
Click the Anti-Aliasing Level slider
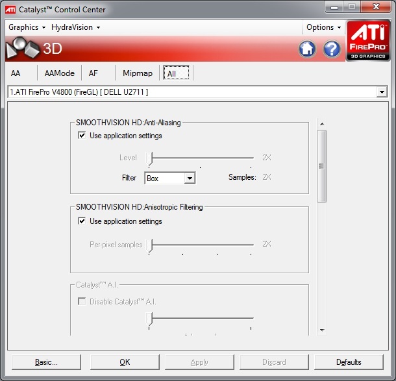[201, 159]
